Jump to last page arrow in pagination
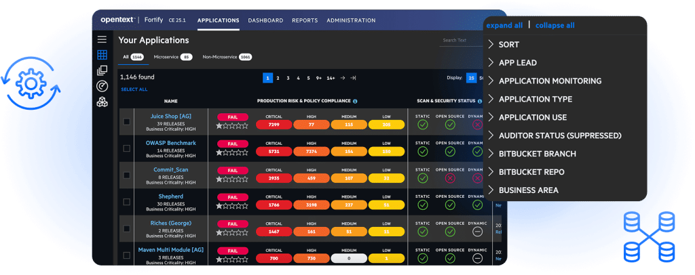This screenshot has width=695, height=275. tap(353, 78)
